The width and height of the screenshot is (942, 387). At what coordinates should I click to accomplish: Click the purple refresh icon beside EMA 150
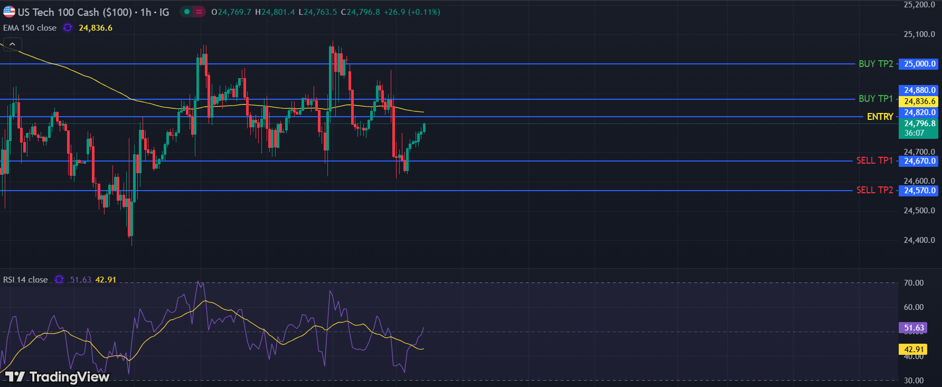pos(68,28)
